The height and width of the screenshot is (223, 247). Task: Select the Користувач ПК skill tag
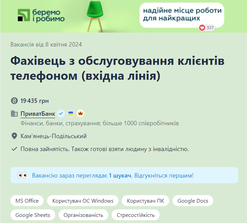[145, 201]
